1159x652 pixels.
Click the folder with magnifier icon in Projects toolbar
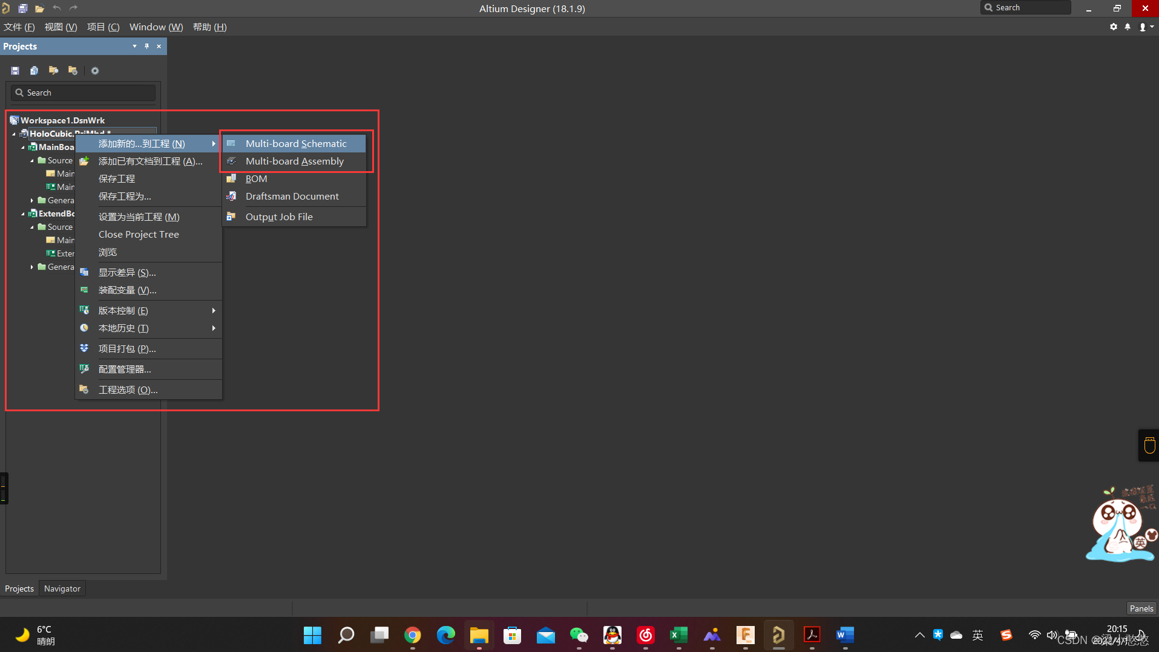(73, 71)
